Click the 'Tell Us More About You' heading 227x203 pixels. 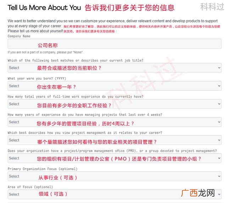44,7
